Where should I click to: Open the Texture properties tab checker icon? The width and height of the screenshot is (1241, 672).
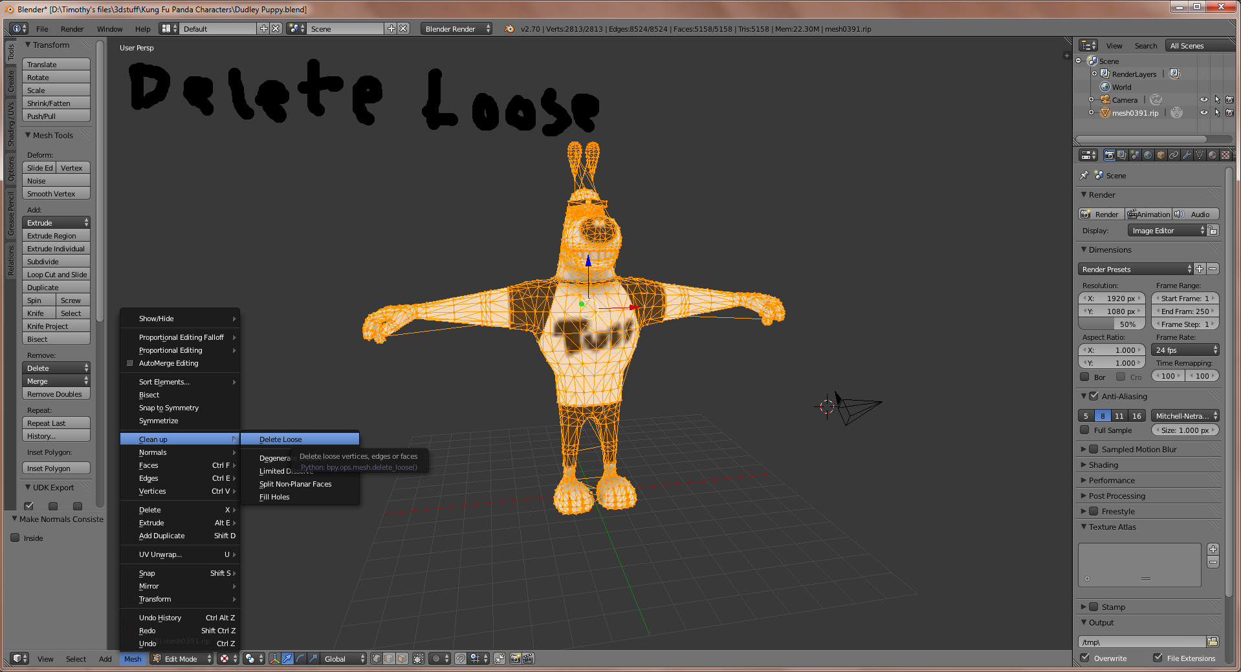[1225, 155]
